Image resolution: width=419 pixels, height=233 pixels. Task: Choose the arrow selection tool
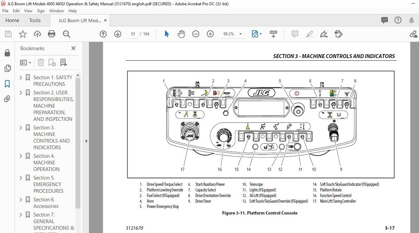click(x=167, y=34)
